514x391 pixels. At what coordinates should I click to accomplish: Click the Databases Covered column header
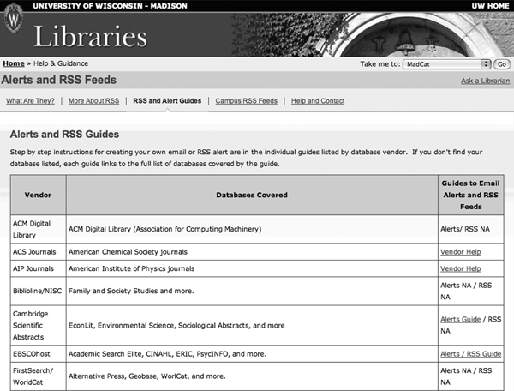(249, 195)
